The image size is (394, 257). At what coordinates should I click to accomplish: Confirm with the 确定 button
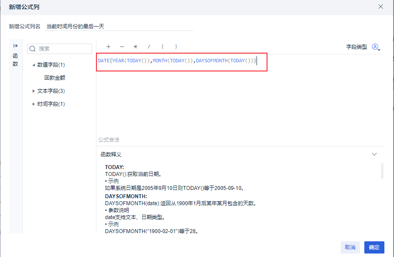coord(374,247)
